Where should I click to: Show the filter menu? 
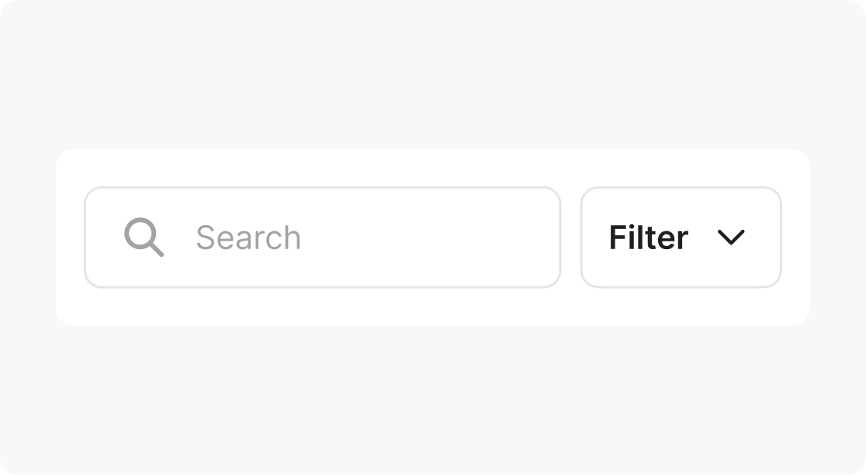(x=681, y=237)
